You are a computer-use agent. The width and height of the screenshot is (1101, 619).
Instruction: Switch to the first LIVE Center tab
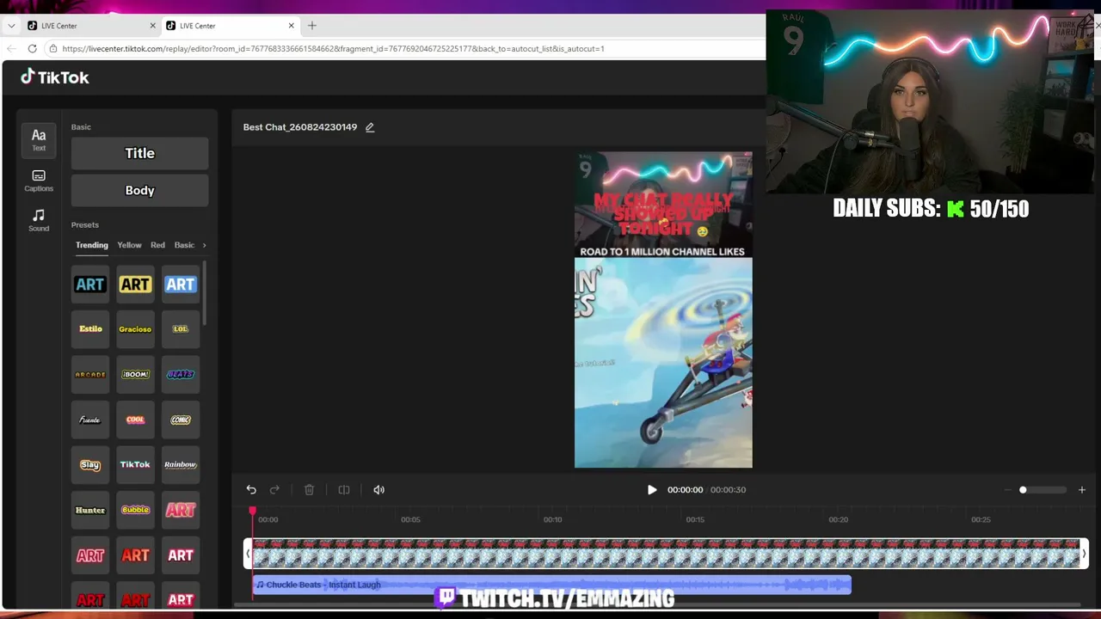click(x=90, y=26)
